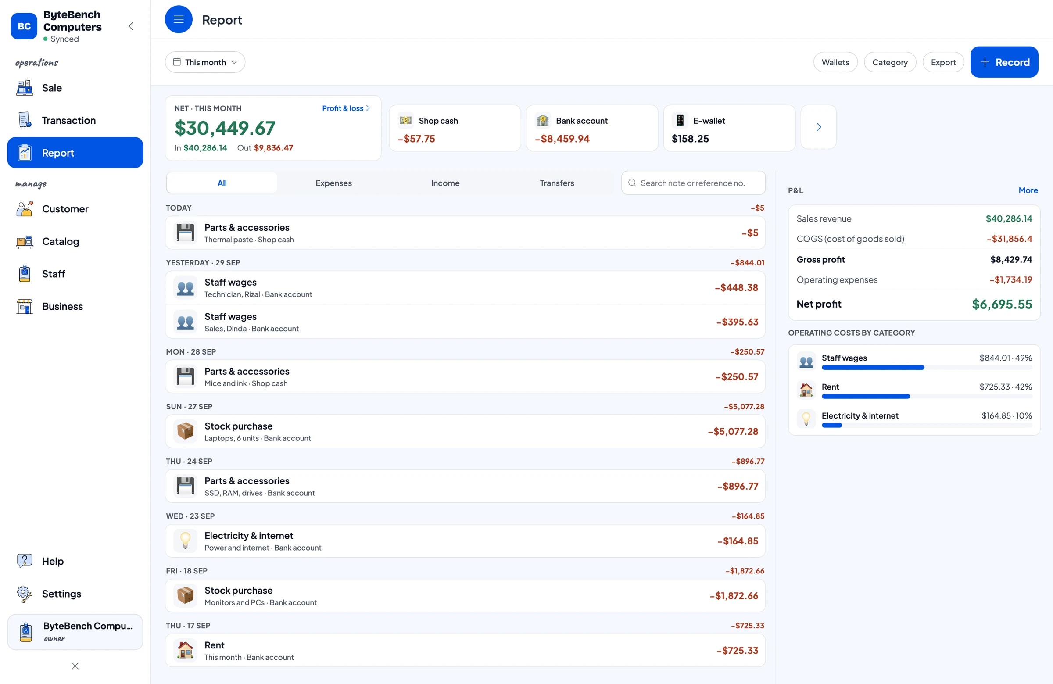
Task: Open the ByteBench Compu... owner account switcher
Action: point(75,632)
